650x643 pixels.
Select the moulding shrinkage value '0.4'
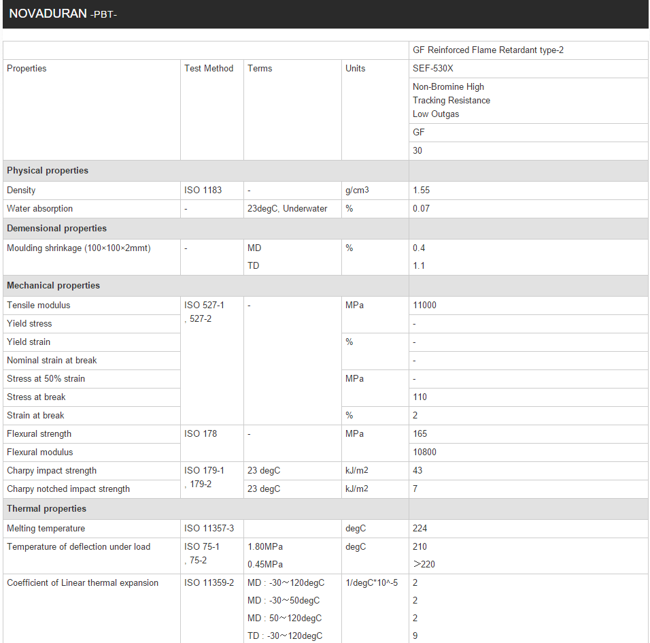tap(419, 248)
